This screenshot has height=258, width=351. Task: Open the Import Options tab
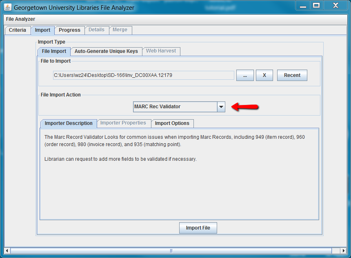click(x=172, y=123)
